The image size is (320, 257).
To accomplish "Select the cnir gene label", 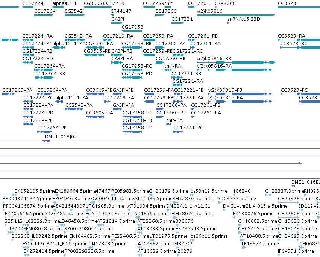I will [168, 3].
